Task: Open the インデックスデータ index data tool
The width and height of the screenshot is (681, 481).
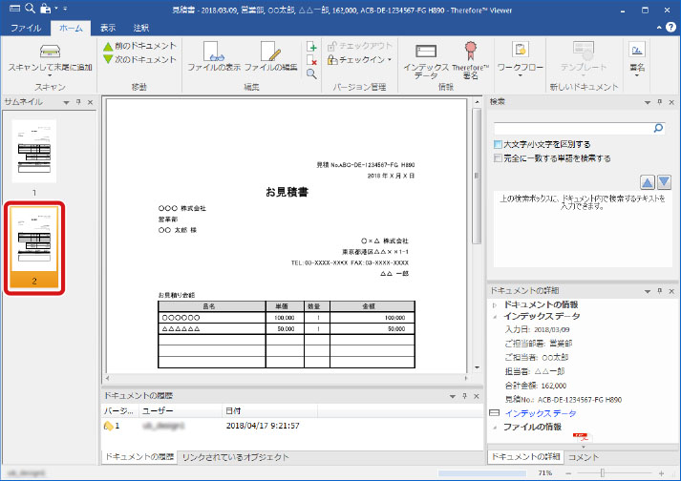Action: [x=427, y=53]
